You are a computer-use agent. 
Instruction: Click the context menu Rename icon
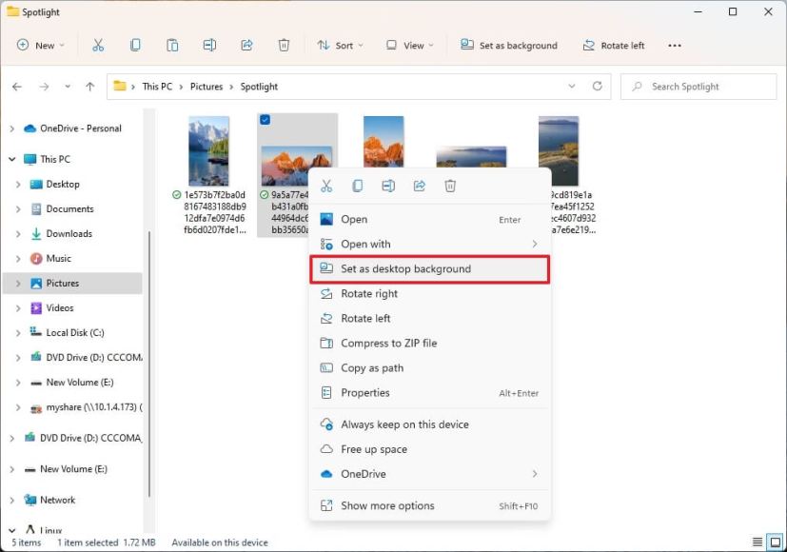coord(388,187)
